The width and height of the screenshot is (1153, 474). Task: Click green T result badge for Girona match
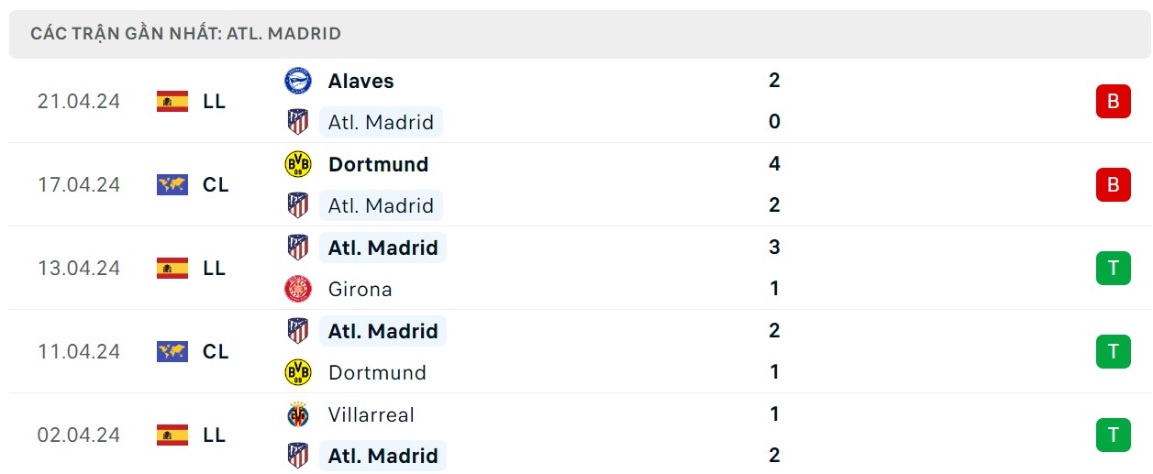pos(1113,268)
